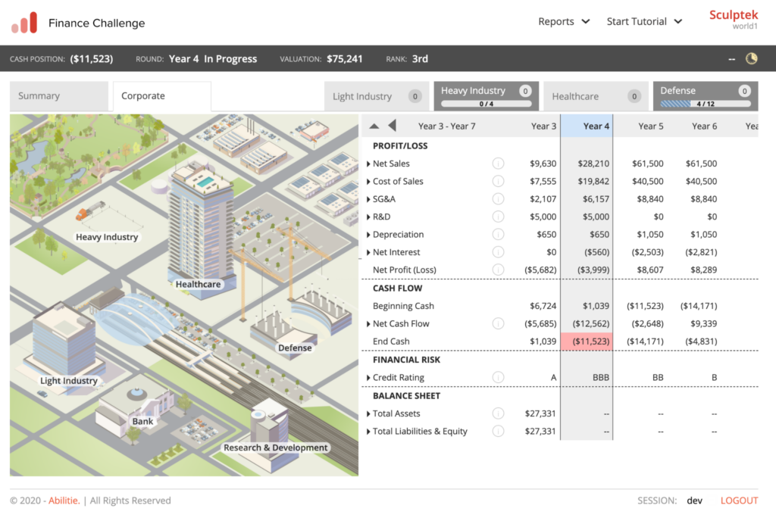Click the round timer clock icon
Image resolution: width=776 pixels, height=524 pixels.
tap(751, 59)
